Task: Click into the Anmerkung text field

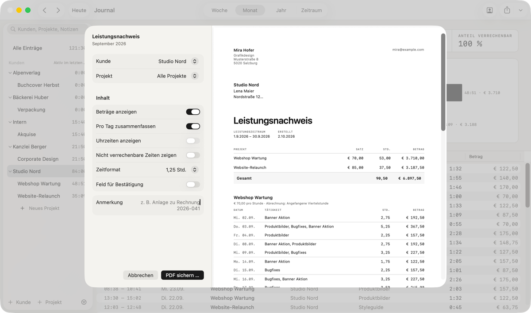Action: 170,205
